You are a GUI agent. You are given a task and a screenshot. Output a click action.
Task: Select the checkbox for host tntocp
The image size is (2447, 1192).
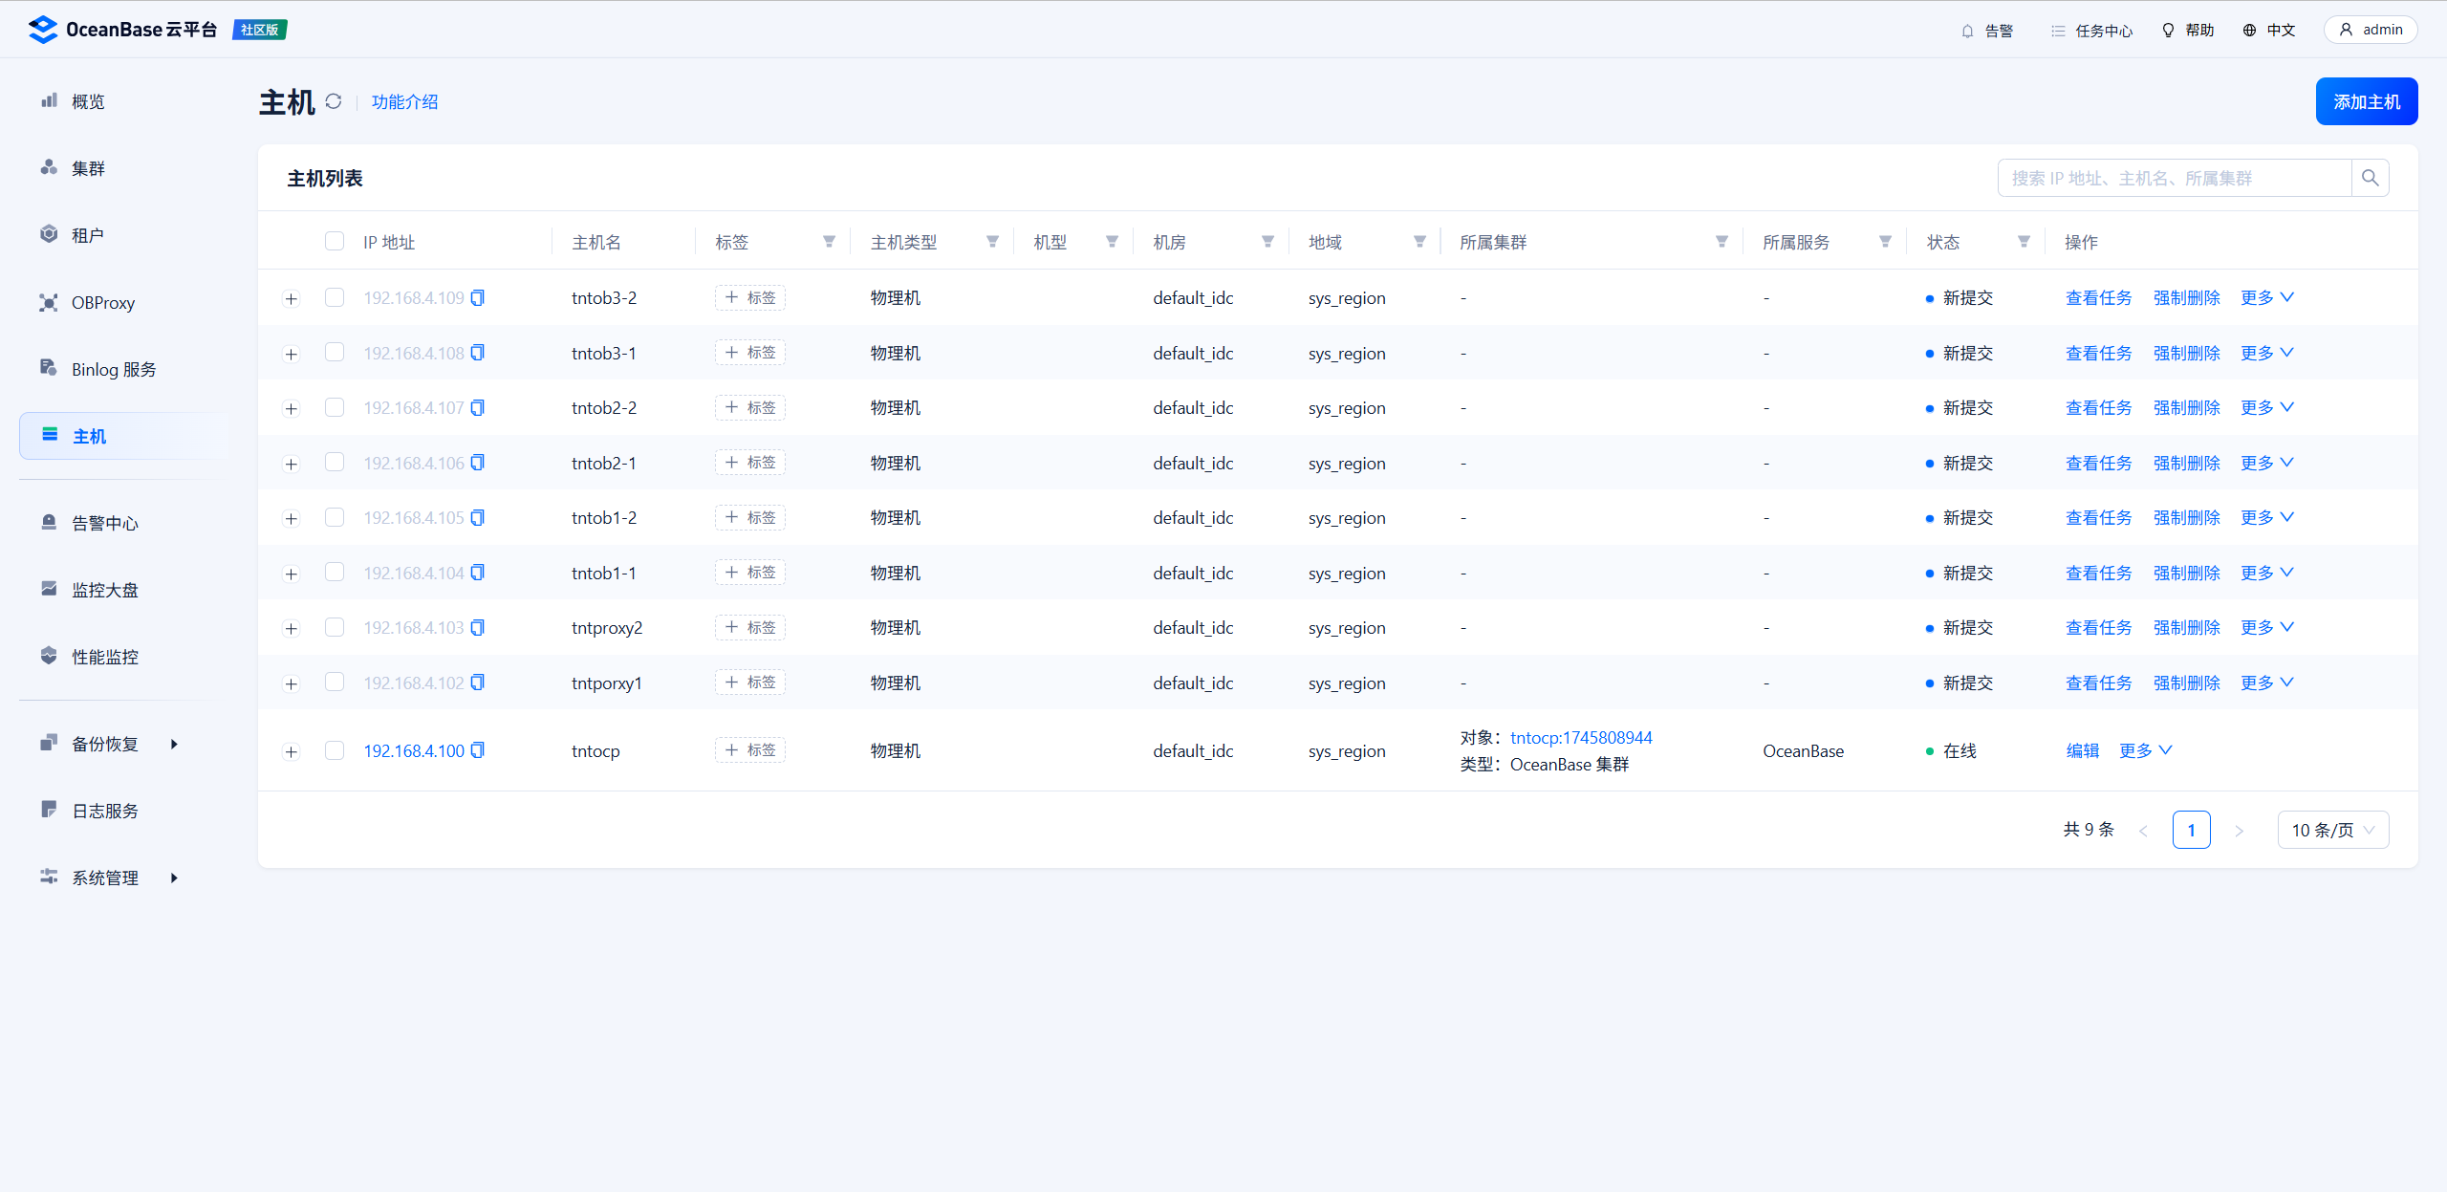(334, 750)
